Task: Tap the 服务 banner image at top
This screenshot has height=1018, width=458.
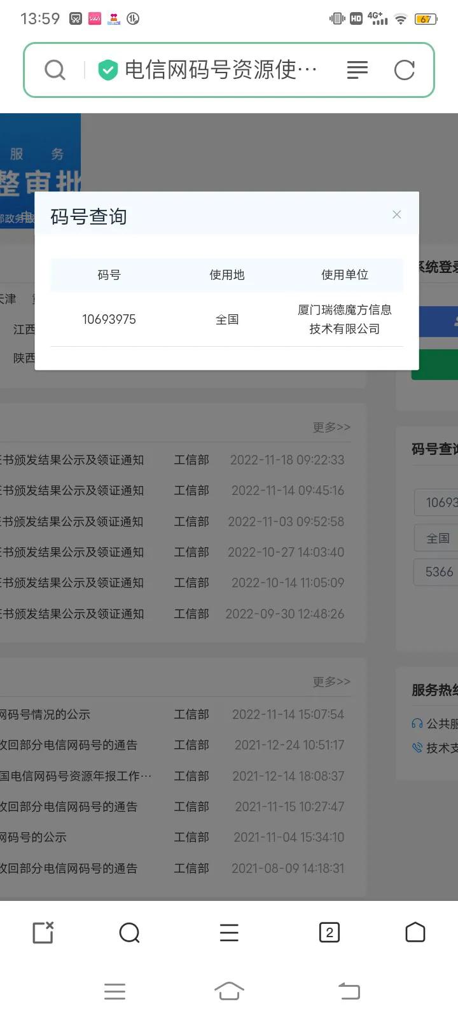Action: 40,170
